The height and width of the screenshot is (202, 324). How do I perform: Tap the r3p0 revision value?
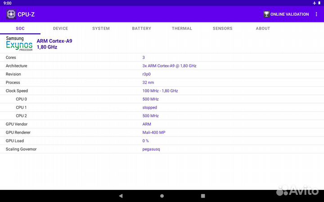[147, 74]
